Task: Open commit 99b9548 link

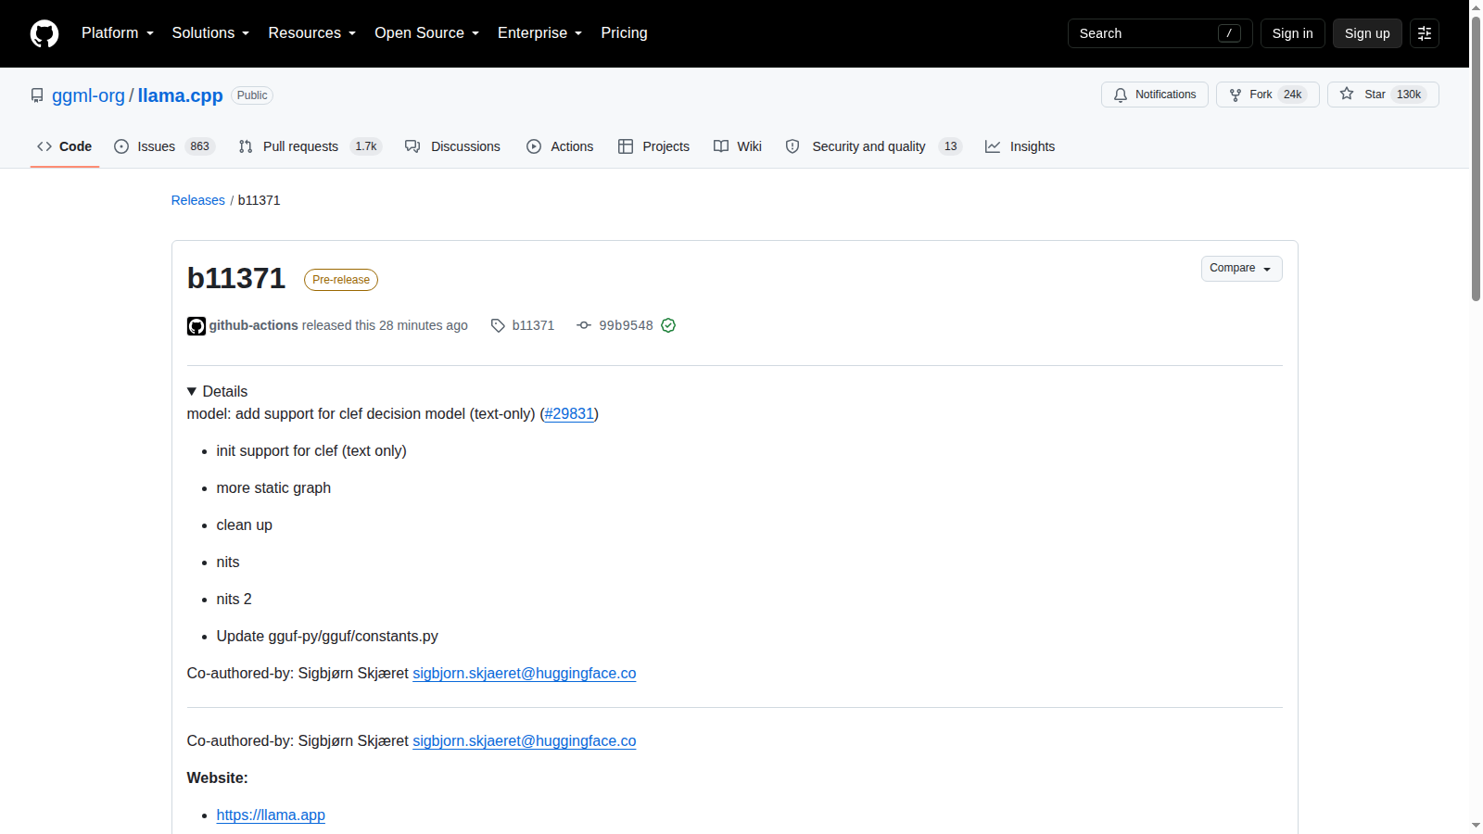Action: click(x=626, y=325)
